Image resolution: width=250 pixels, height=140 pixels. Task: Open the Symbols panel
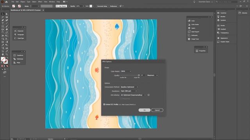(221, 20)
